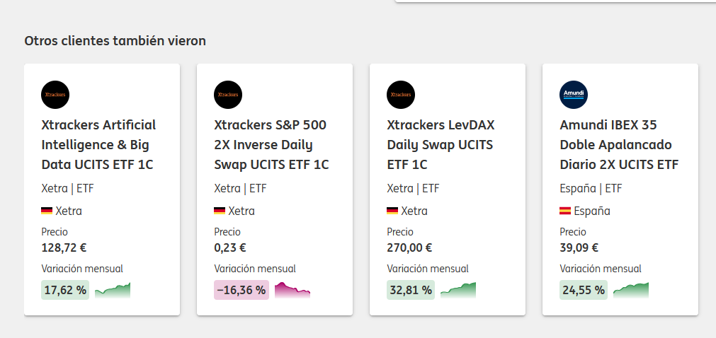Click the Spanish flag icon next to España
This screenshot has width=716, height=338.
point(565,211)
